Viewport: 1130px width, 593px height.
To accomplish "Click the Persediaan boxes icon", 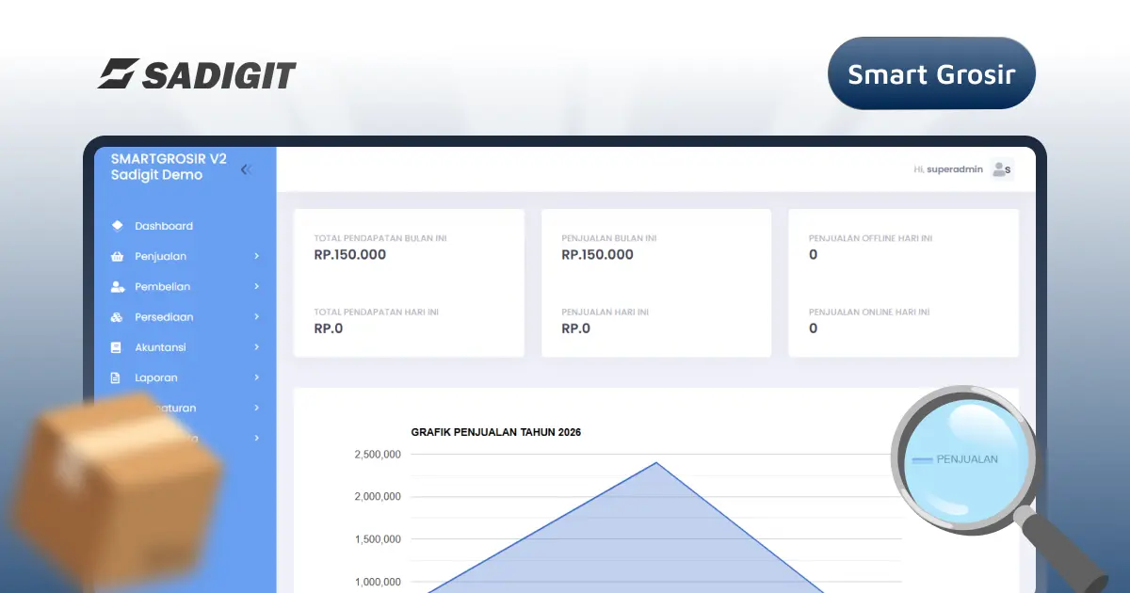I will (117, 317).
